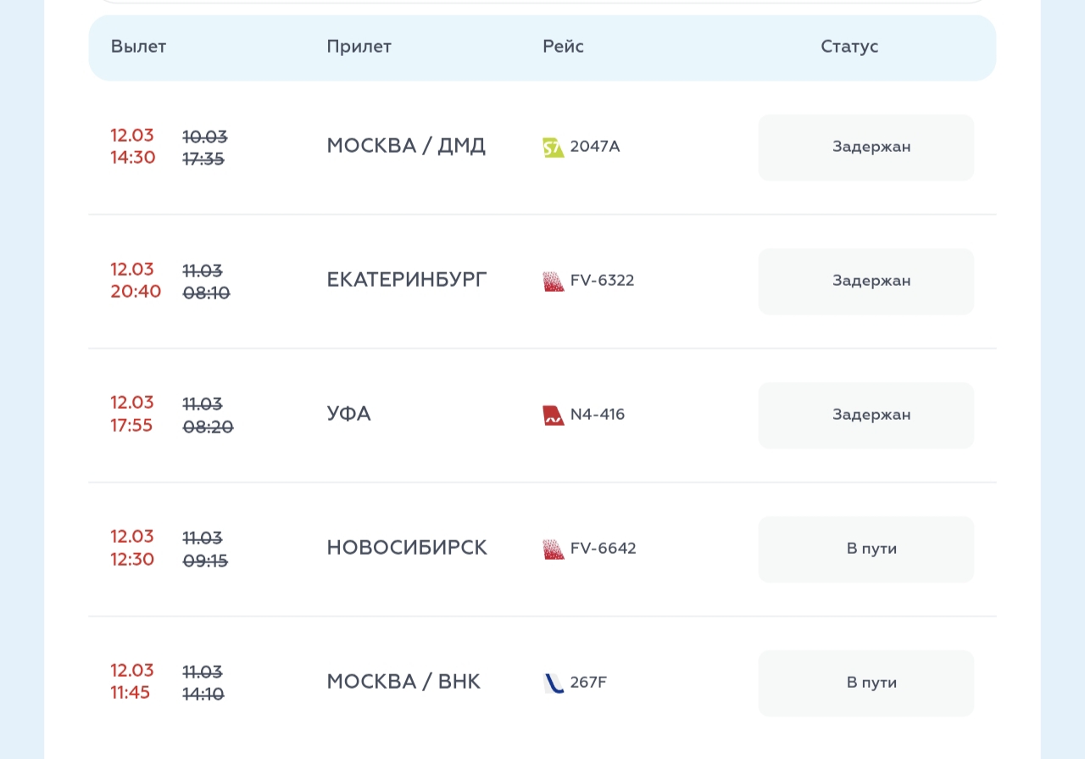Open destination МОСКВА / ДМД
The height and width of the screenshot is (759, 1085).
point(406,146)
